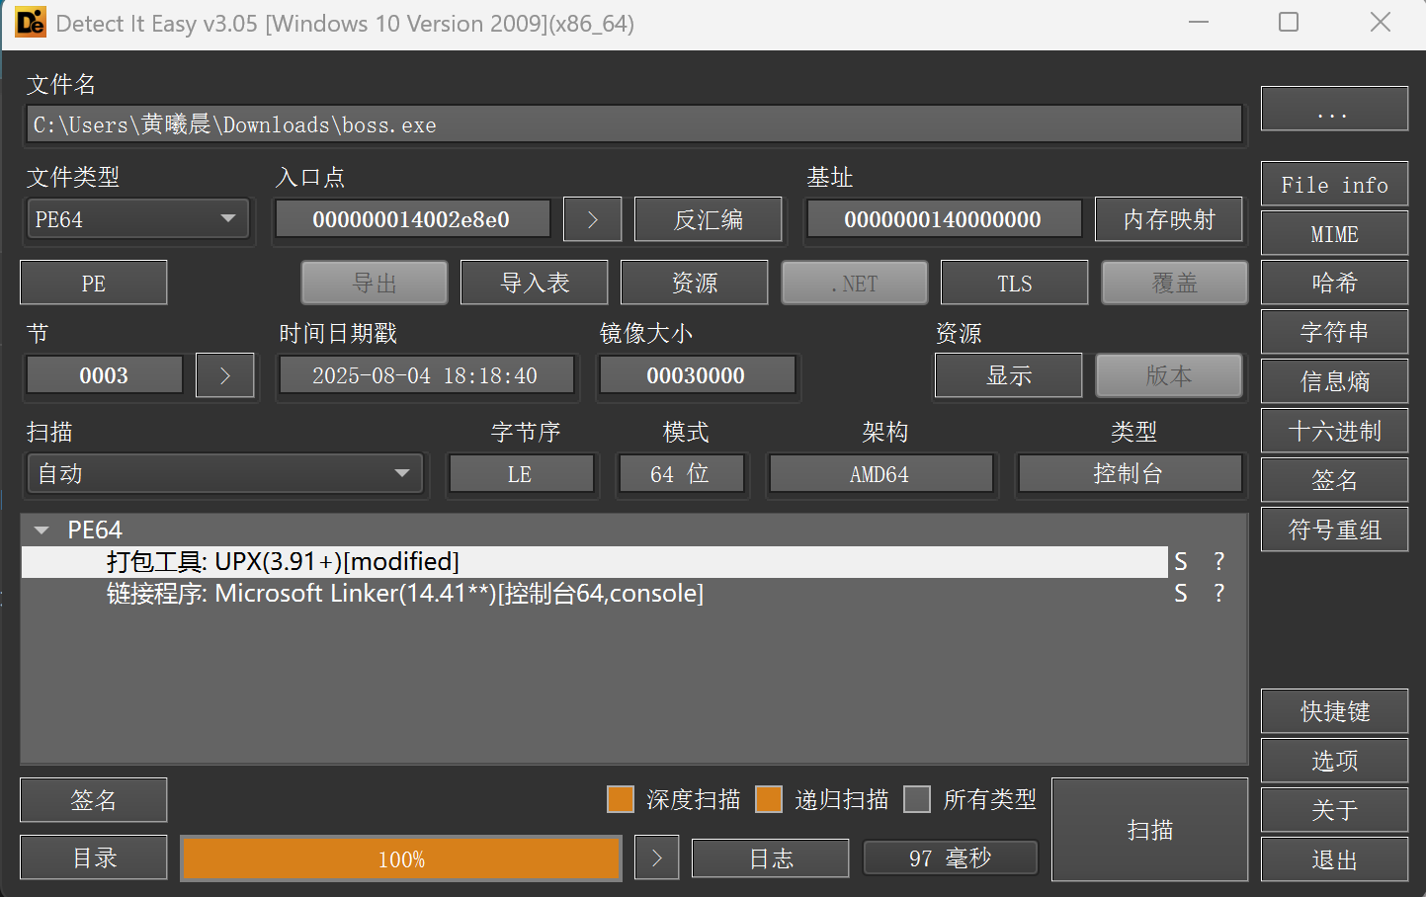Open the 字符串 strings viewer
This screenshot has height=897, width=1426.
(1334, 332)
